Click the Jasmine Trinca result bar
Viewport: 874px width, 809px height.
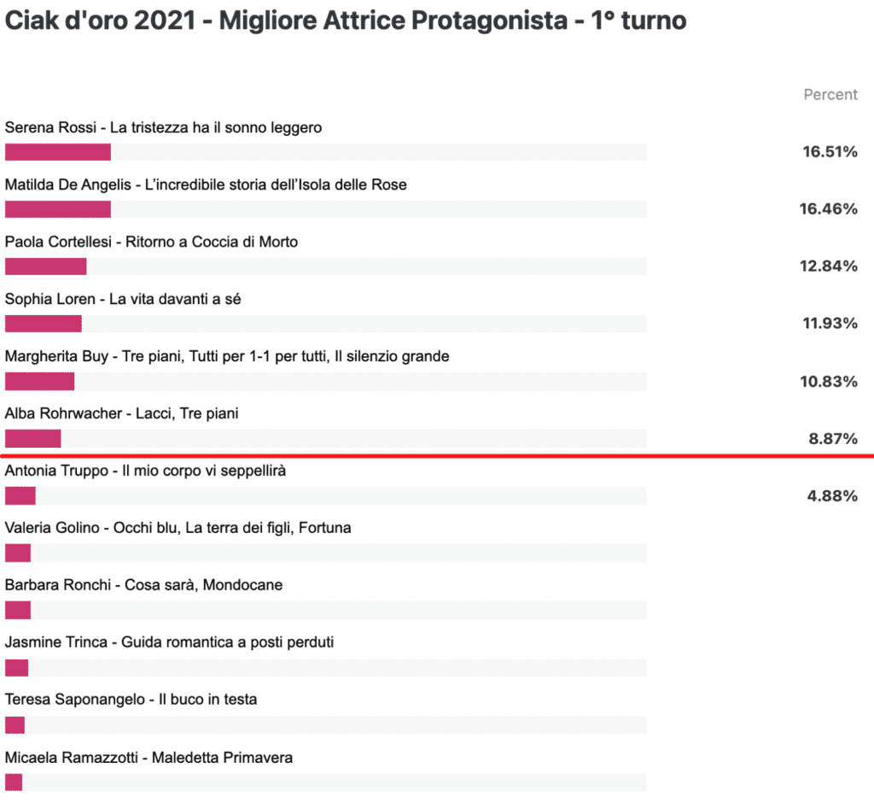click(325, 668)
